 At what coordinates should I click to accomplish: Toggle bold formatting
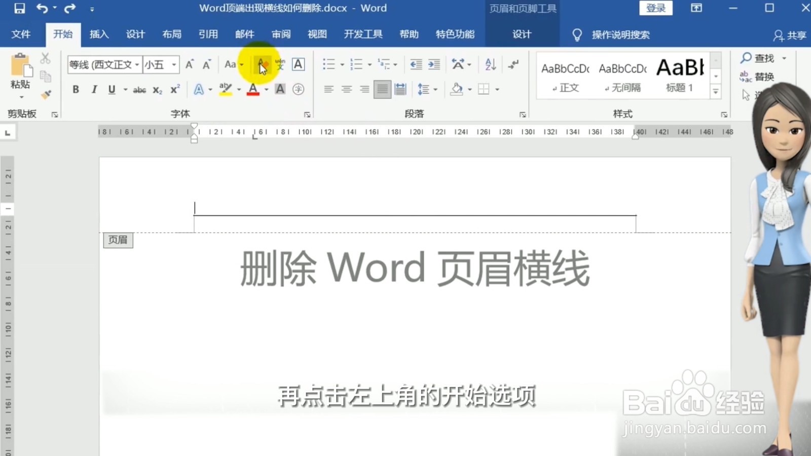pyautogui.click(x=76, y=90)
